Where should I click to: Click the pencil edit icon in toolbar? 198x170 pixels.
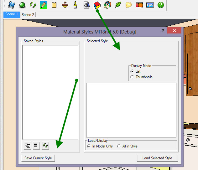(x=44, y=5)
